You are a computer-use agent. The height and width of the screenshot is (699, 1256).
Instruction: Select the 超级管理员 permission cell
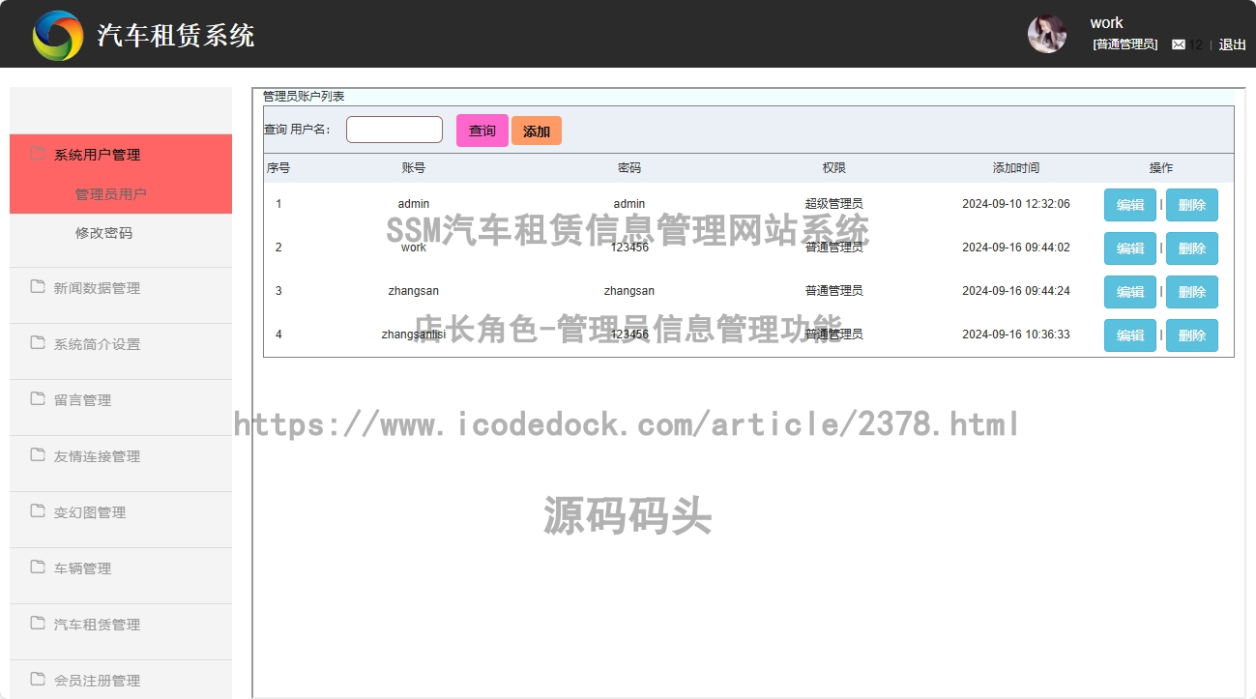pyautogui.click(x=834, y=204)
